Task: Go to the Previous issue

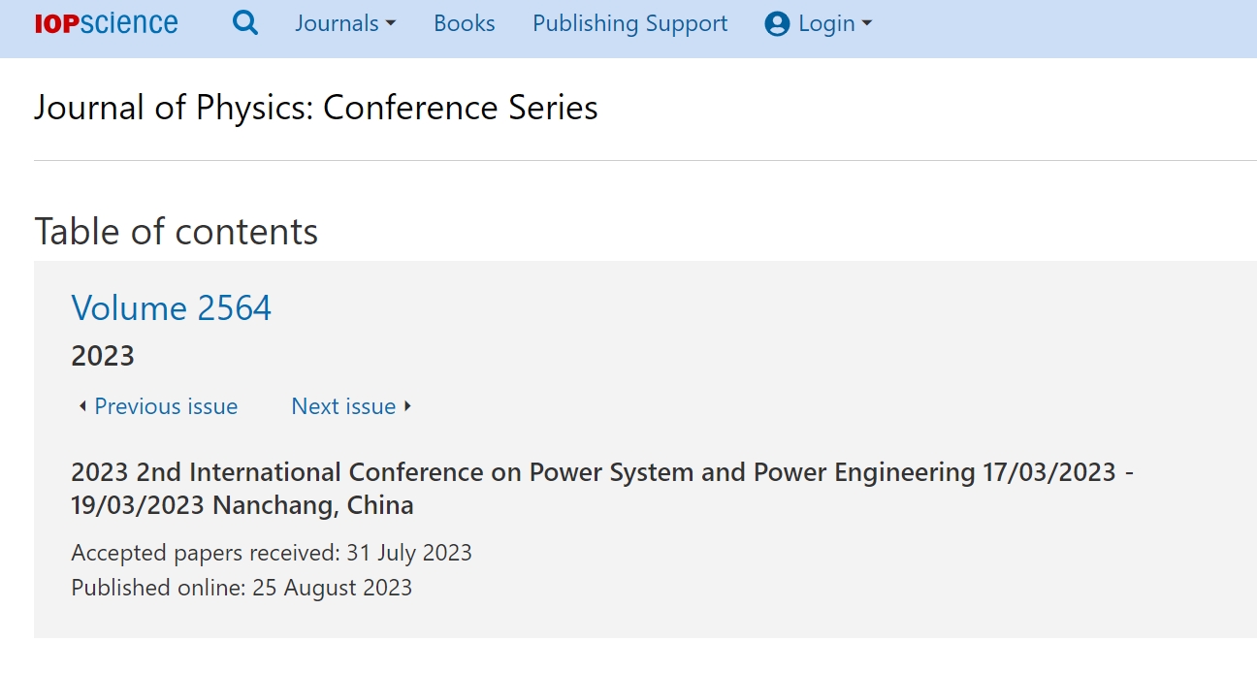Action: (166, 406)
